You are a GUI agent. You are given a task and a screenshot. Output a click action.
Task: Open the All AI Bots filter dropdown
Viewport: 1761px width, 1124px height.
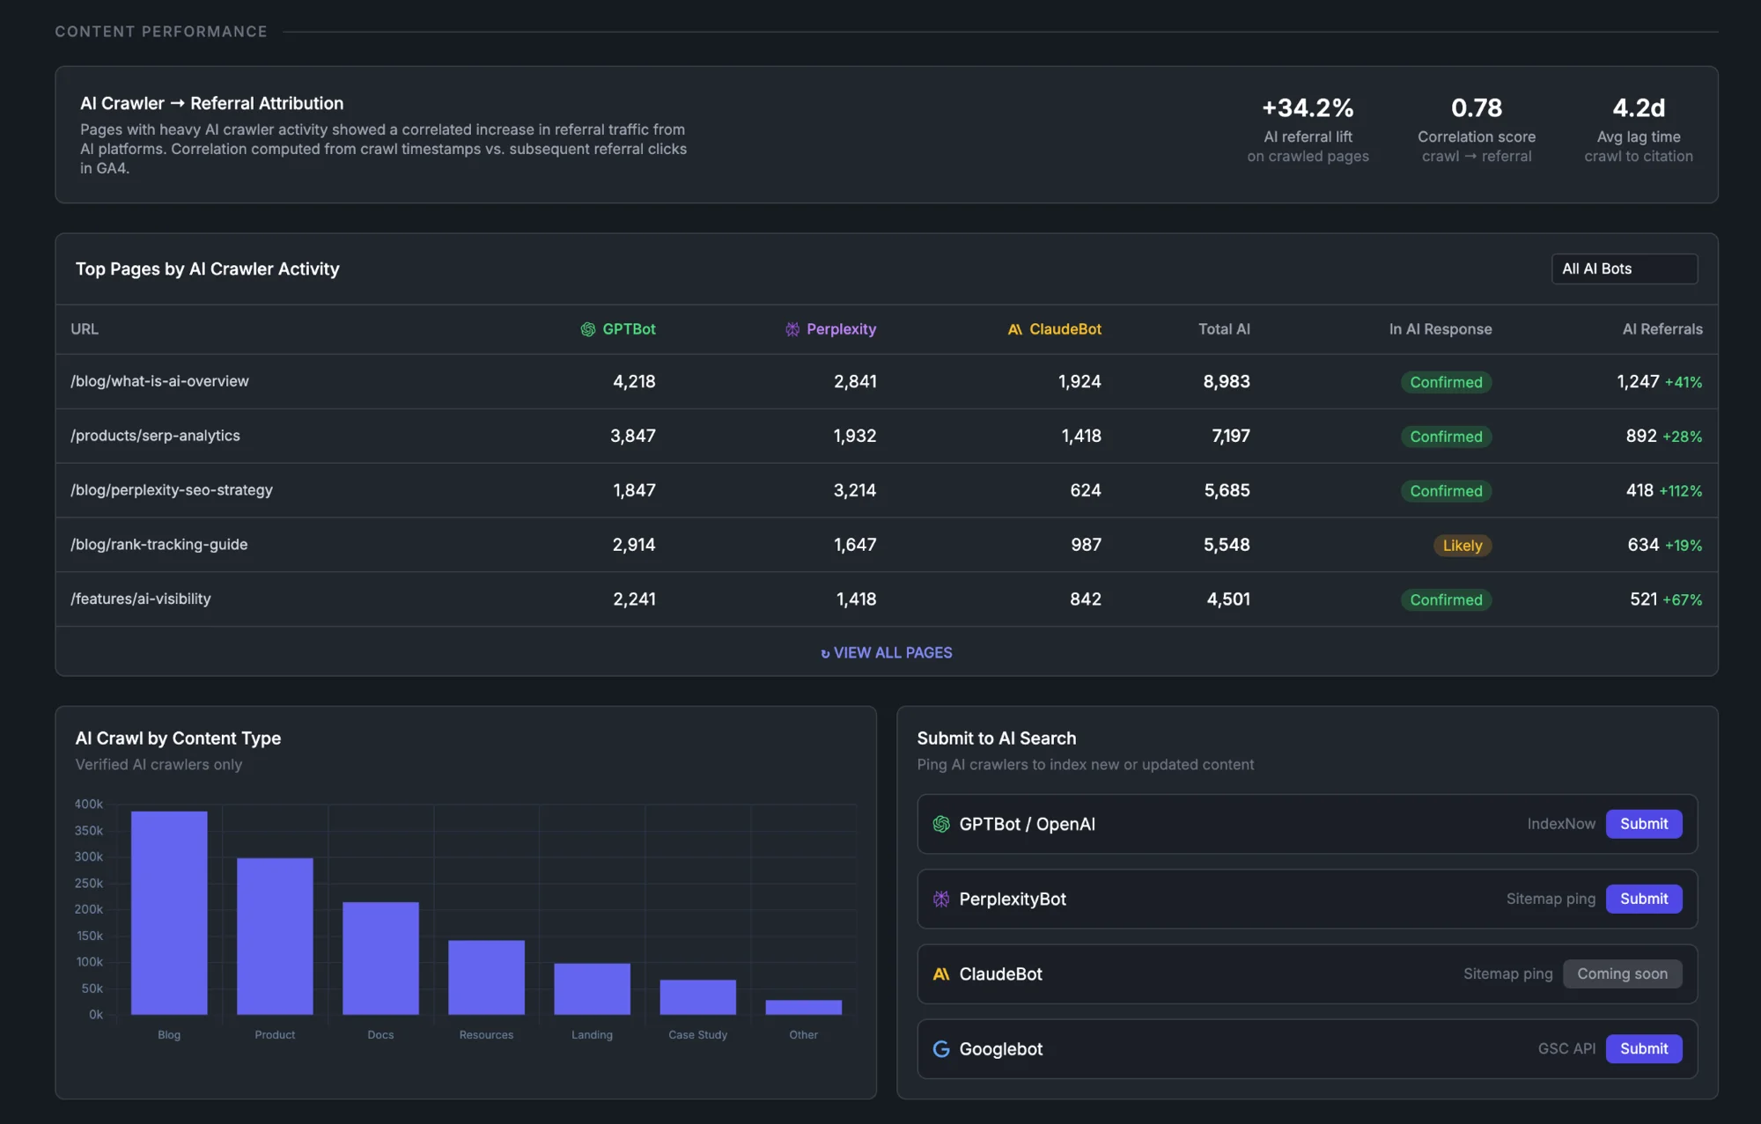(1623, 268)
